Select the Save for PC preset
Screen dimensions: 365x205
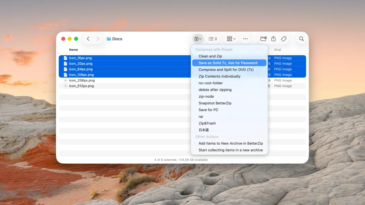click(229, 110)
